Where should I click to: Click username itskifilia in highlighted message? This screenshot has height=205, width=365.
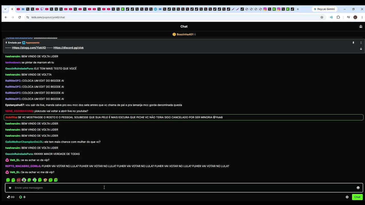tap(11, 117)
